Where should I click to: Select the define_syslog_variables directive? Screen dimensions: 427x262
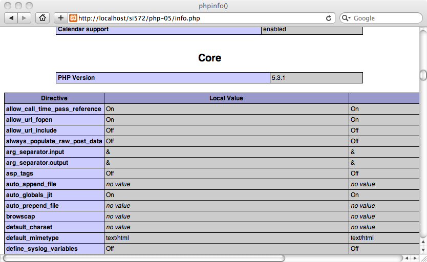(54, 249)
